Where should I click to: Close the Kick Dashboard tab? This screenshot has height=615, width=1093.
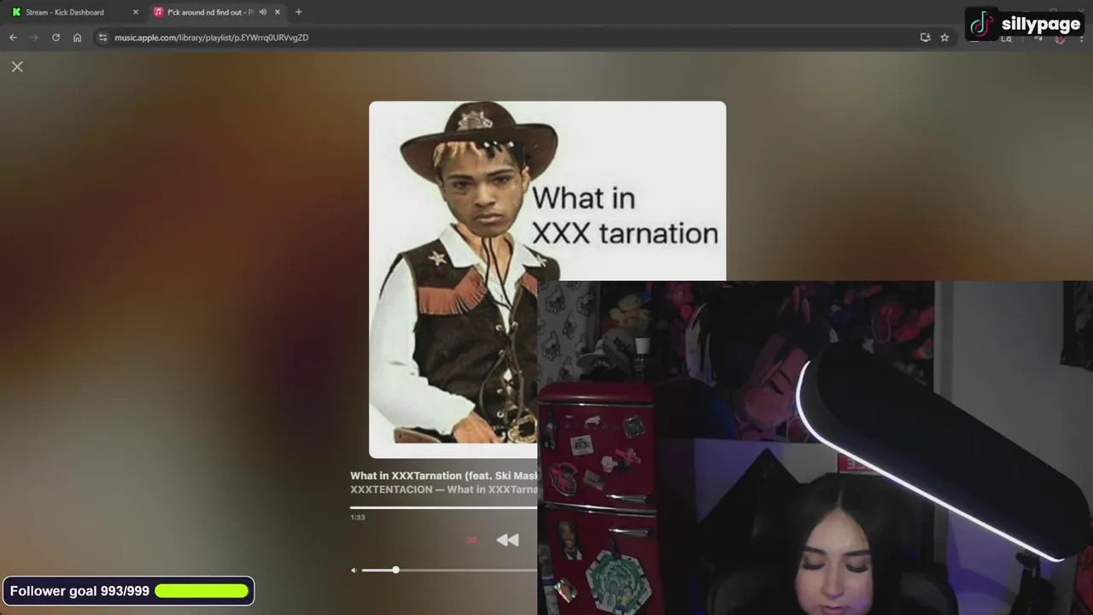pyautogui.click(x=135, y=12)
